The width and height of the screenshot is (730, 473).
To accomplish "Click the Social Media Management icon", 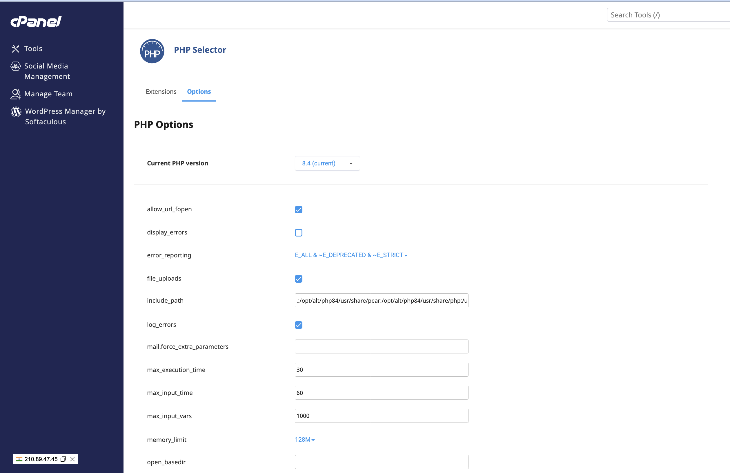I will coord(16,66).
